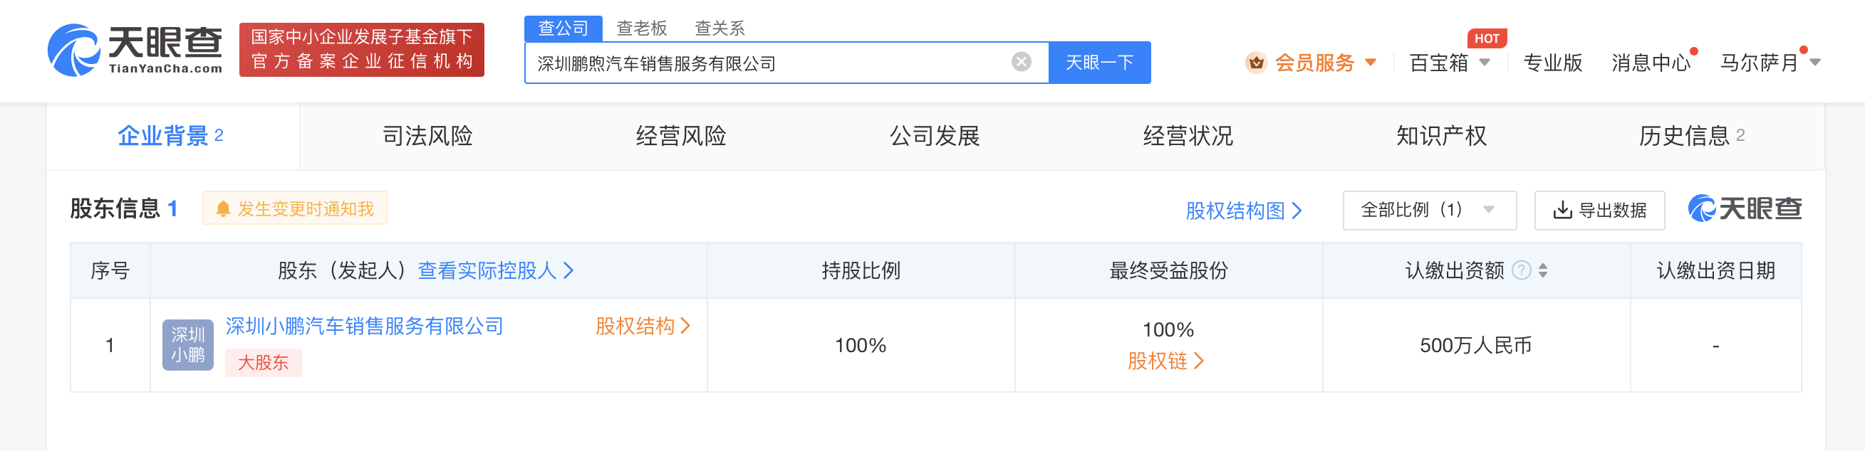This screenshot has width=1865, height=451.
Task: Open the 股权结构图 link
Action: pyautogui.click(x=1243, y=211)
